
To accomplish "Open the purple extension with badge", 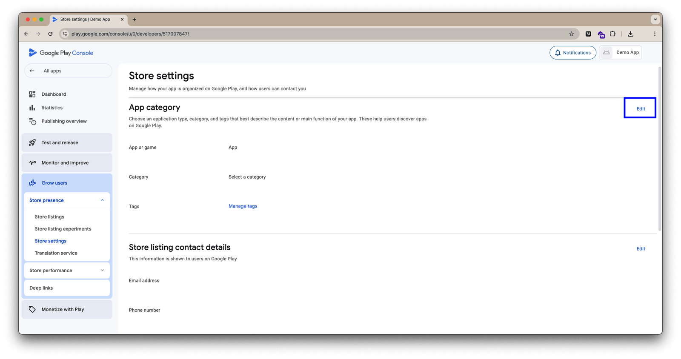I will (601, 34).
